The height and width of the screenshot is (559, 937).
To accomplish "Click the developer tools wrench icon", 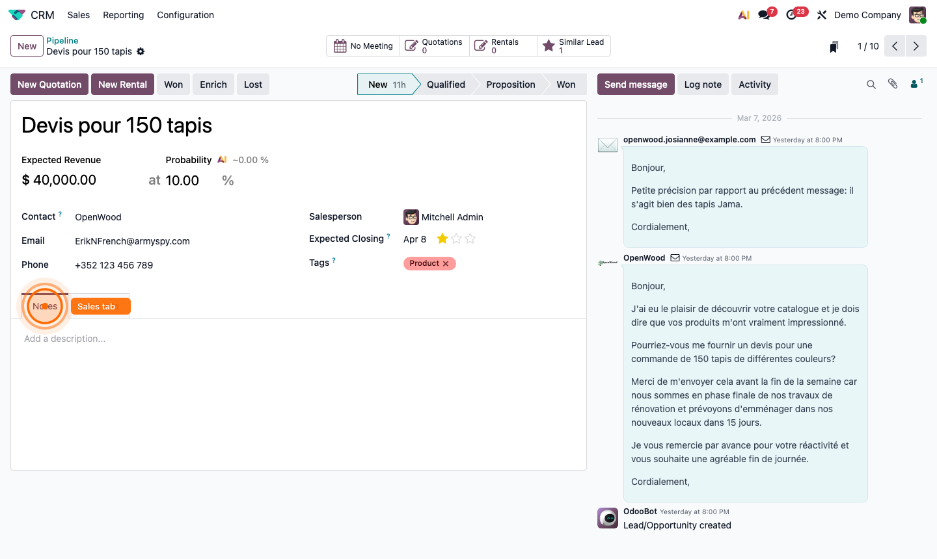I will click(x=821, y=14).
